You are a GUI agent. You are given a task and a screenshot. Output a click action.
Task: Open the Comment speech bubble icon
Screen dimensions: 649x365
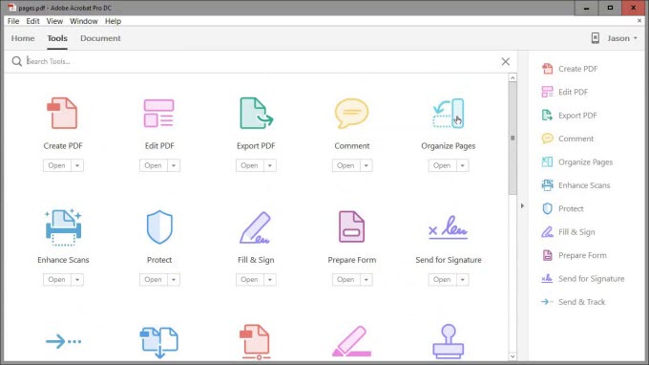click(x=352, y=113)
